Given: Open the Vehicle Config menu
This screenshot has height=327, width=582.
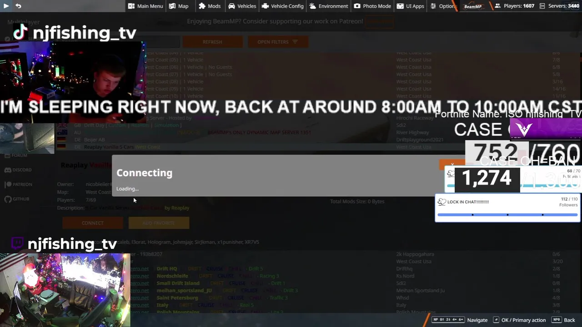Looking at the screenshot, I should point(282,6).
